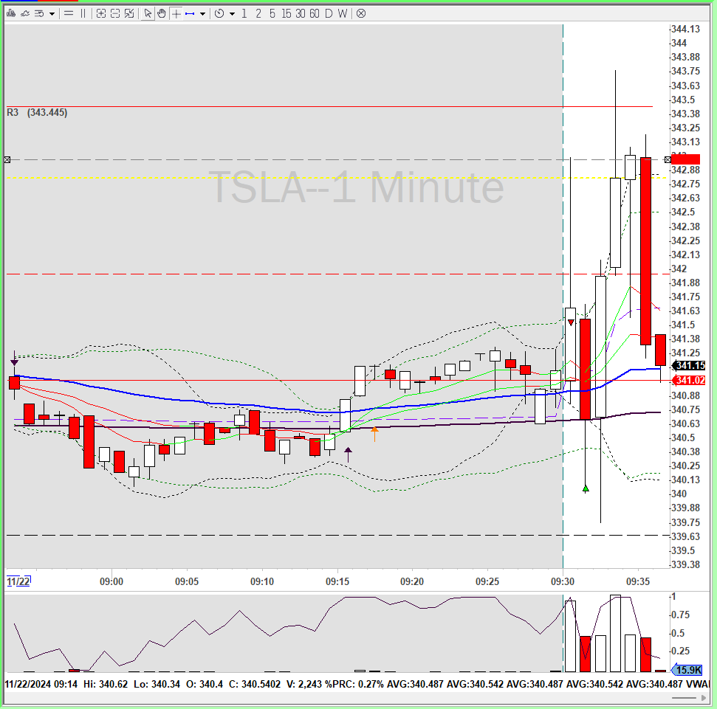Select the crosshair cursor tool
This screenshot has height=709, width=717.
(x=176, y=14)
